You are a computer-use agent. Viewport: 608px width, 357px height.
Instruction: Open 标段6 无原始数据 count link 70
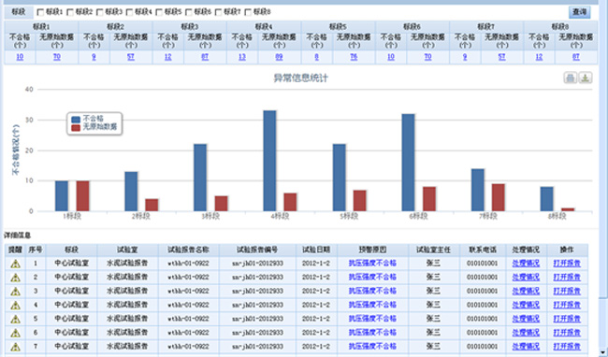[427, 57]
